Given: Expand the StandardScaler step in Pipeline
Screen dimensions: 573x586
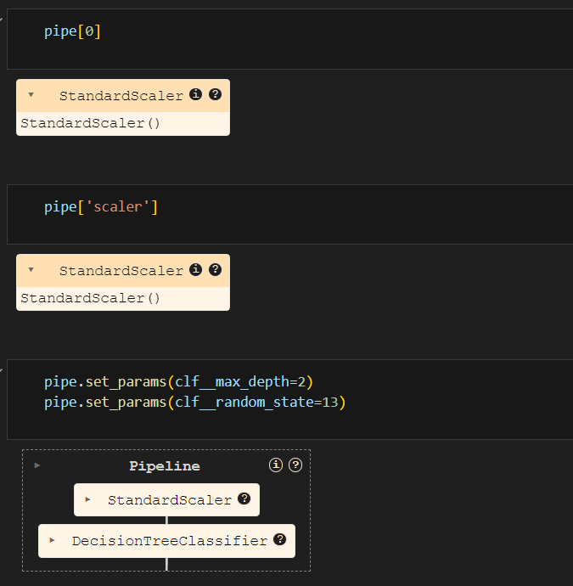Looking at the screenshot, I should [x=87, y=499].
